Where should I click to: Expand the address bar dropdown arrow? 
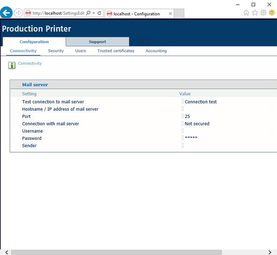94,13
